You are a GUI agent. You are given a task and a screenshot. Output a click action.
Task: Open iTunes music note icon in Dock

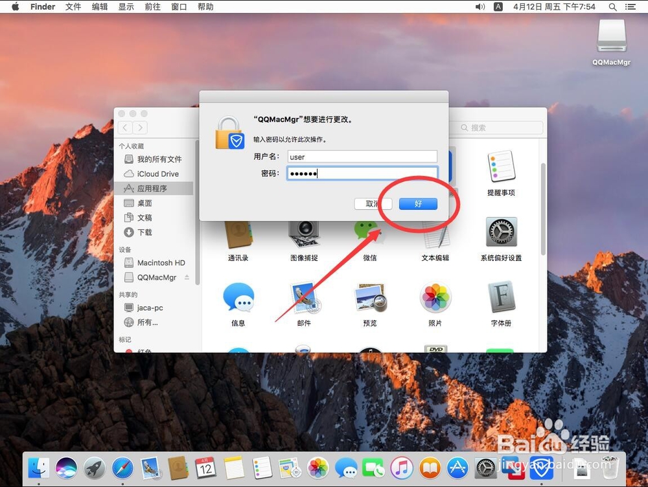point(402,468)
